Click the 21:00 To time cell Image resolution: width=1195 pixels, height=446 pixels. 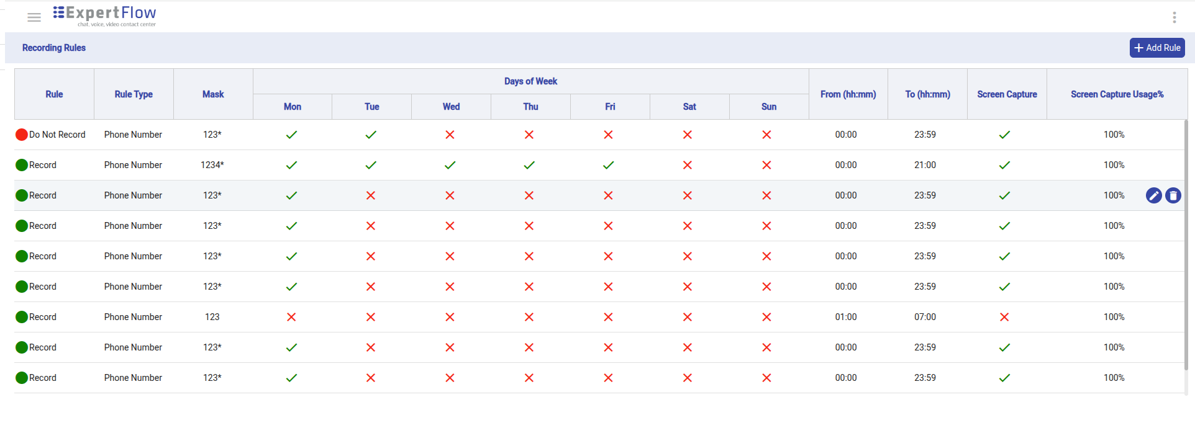[x=925, y=165]
